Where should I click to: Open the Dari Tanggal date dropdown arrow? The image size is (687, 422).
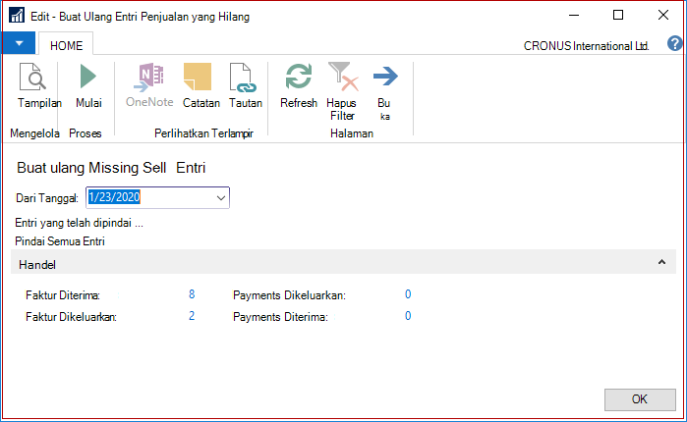coord(221,198)
